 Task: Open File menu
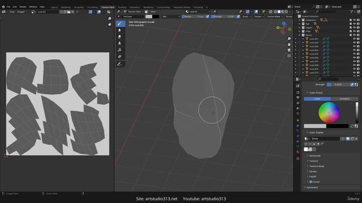click(x=8, y=7)
